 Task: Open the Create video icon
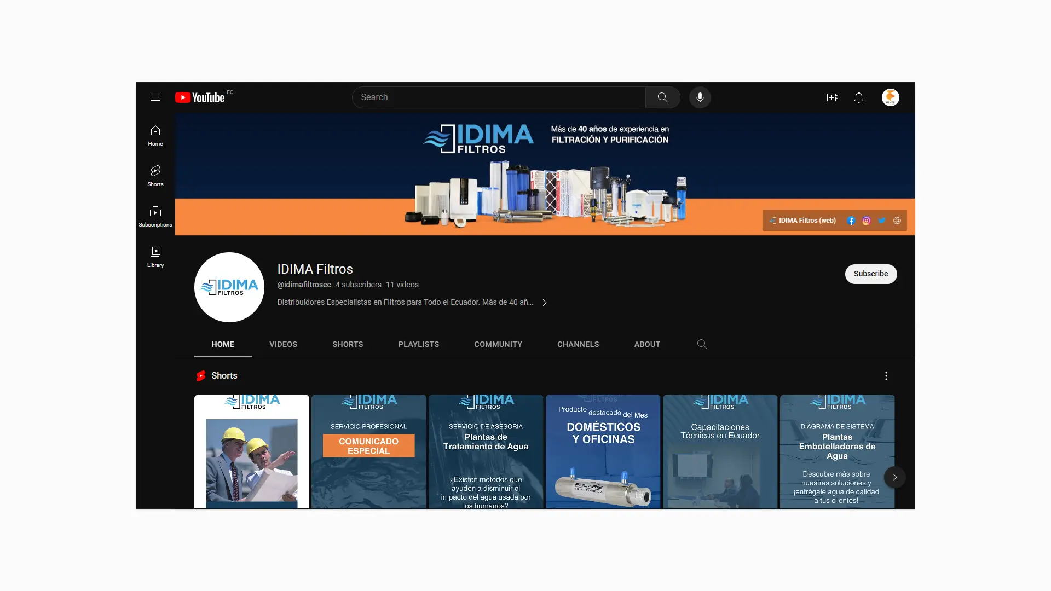pyautogui.click(x=832, y=97)
